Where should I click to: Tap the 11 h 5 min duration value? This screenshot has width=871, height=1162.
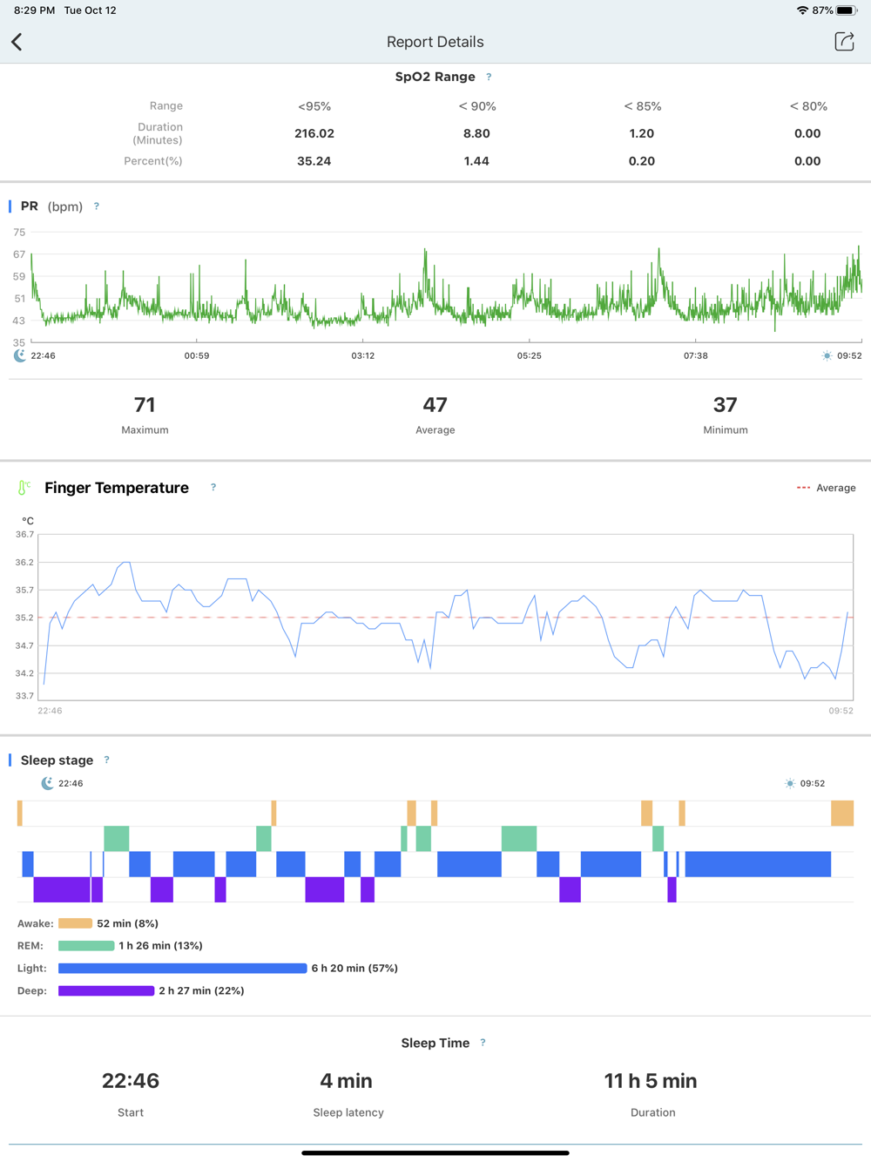(651, 1081)
